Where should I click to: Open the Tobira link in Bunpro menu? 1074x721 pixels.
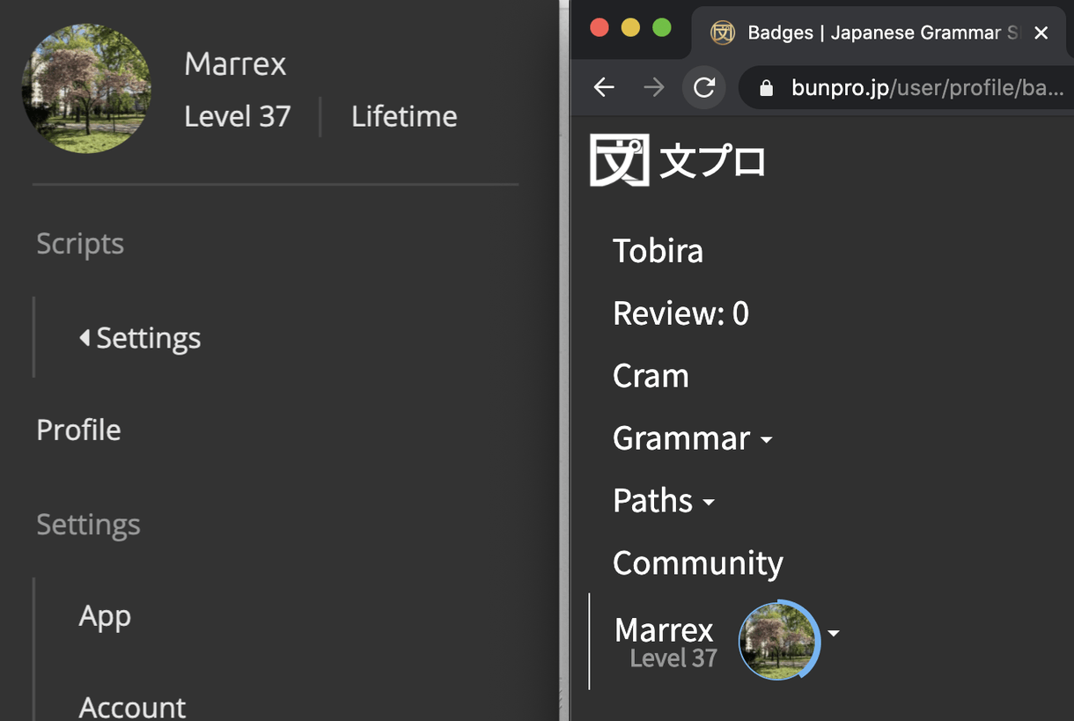pos(658,251)
